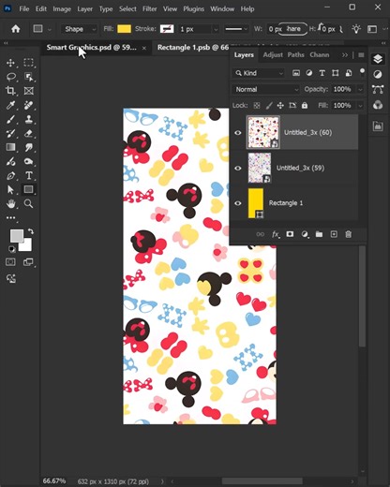Open the layer Opacity dropdown arrow
Viewport: 390px width, 487px height.
click(x=360, y=90)
